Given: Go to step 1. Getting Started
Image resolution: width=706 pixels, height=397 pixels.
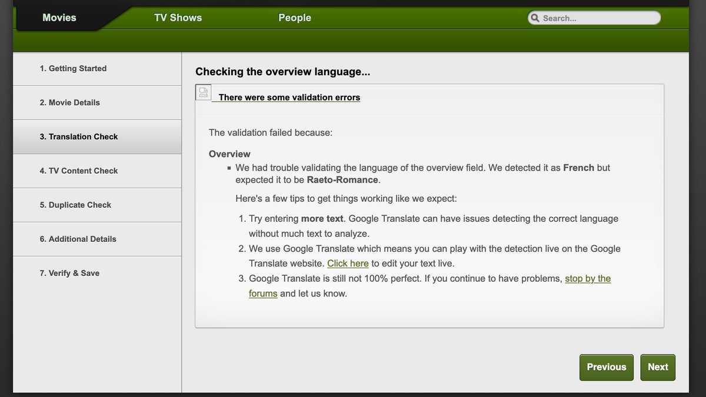Looking at the screenshot, I should (97, 68).
